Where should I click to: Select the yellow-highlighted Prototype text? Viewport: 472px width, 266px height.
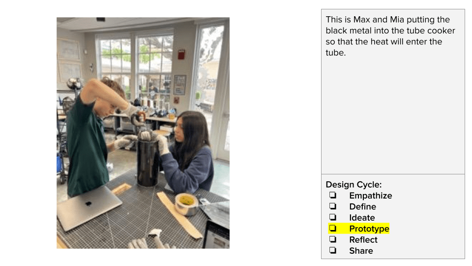click(369, 229)
